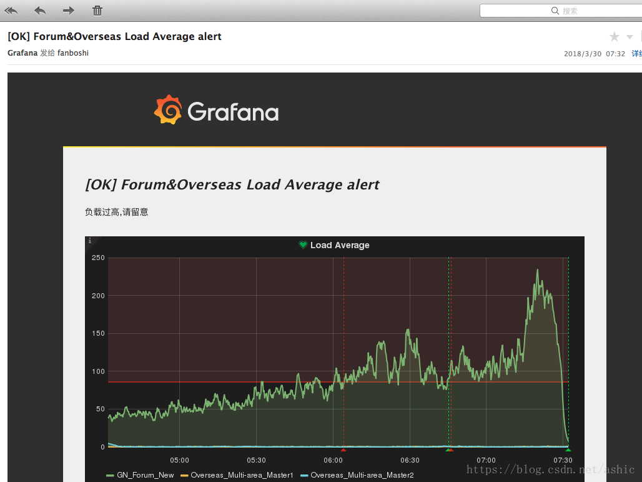
Task: Click the search field in the toolbar
Action: 561,11
